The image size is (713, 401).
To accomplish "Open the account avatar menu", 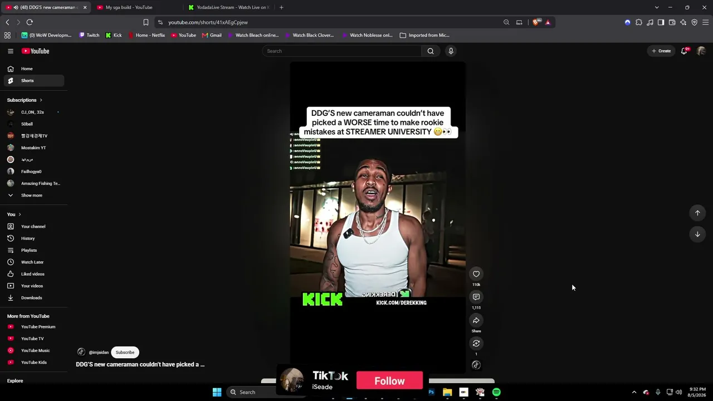I will [701, 51].
